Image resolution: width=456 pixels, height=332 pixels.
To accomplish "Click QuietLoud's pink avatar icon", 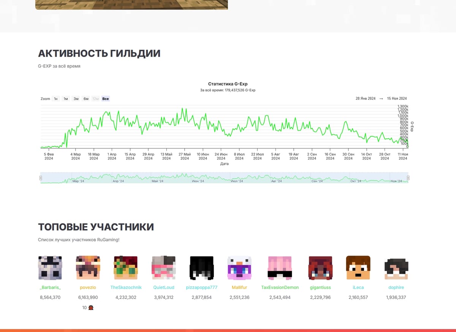I will tap(163, 268).
